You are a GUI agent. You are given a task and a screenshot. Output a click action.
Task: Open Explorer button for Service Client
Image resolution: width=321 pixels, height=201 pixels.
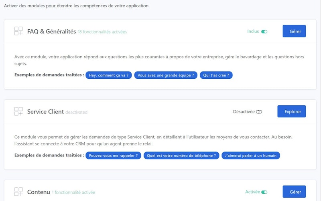click(x=291, y=111)
